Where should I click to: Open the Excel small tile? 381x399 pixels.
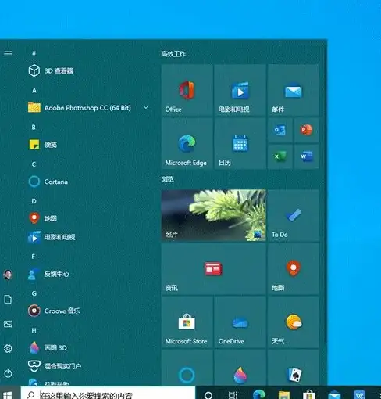(280, 156)
